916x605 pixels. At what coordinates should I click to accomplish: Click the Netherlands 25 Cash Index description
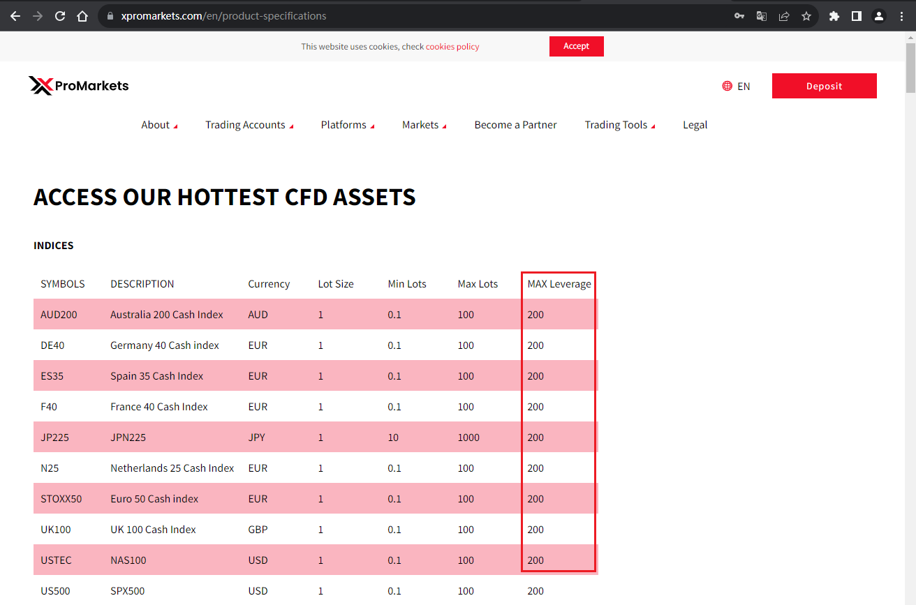[x=172, y=468]
